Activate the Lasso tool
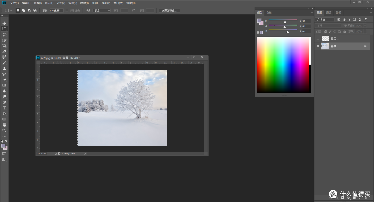The width and height of the screenshot is (374, 202). [x=5, y=34]
